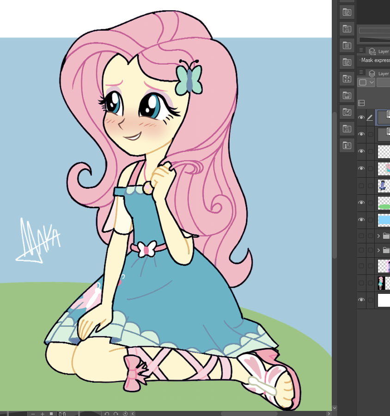Select the blue sky layer thumbnail
The height and width of the screenshot is (416, 390).
coord(384,220)
